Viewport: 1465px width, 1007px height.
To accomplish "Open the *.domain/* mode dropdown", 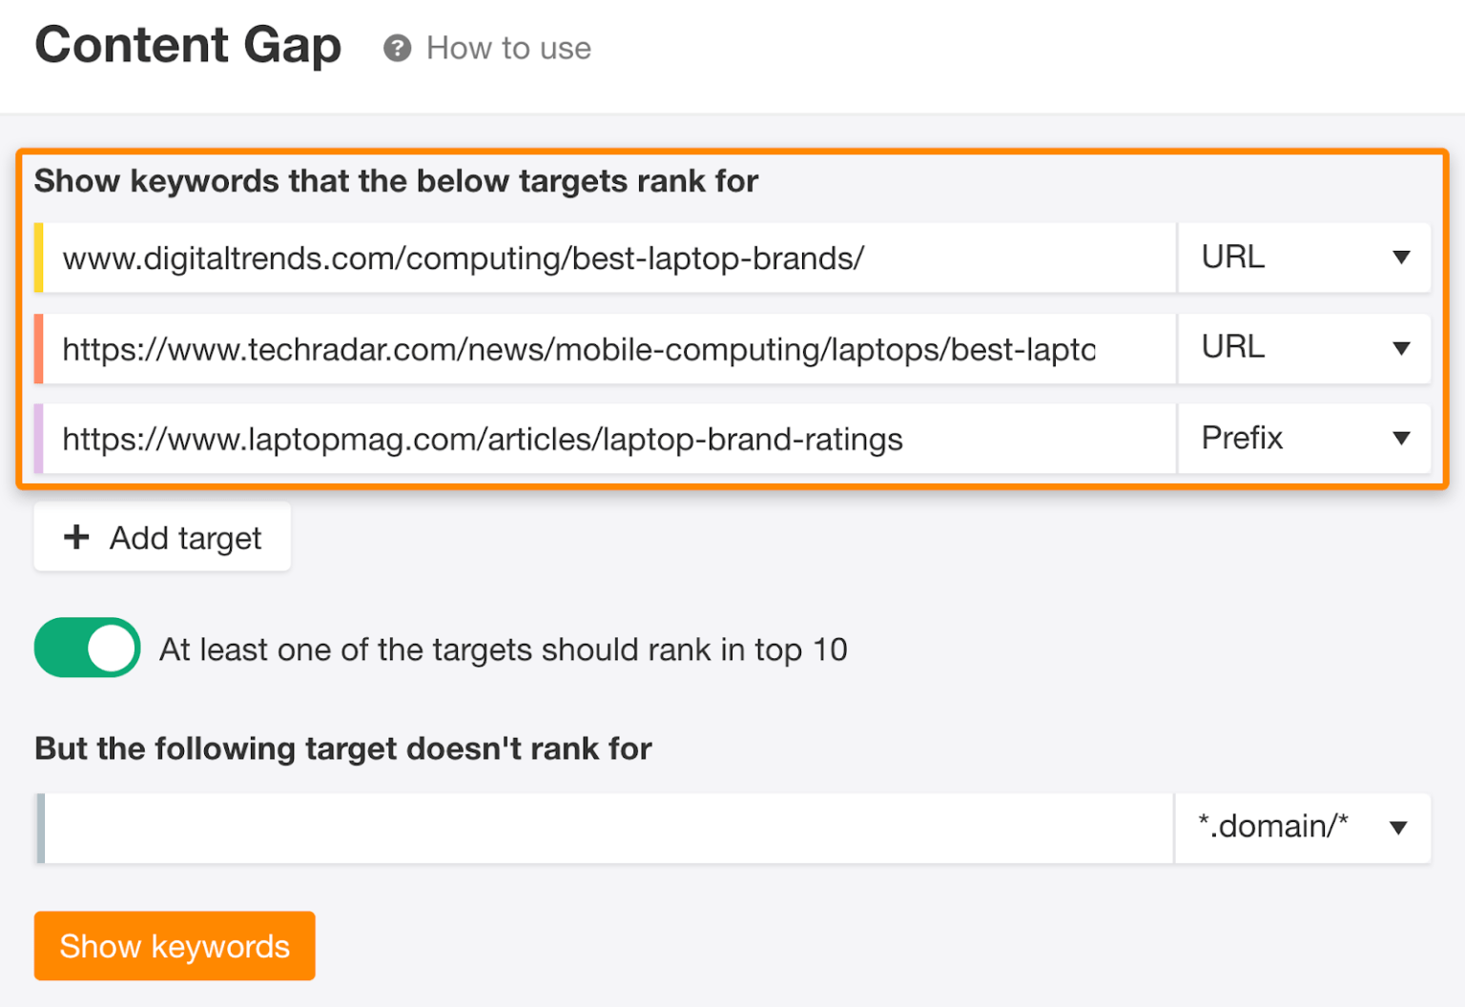I will point(1302,828).
